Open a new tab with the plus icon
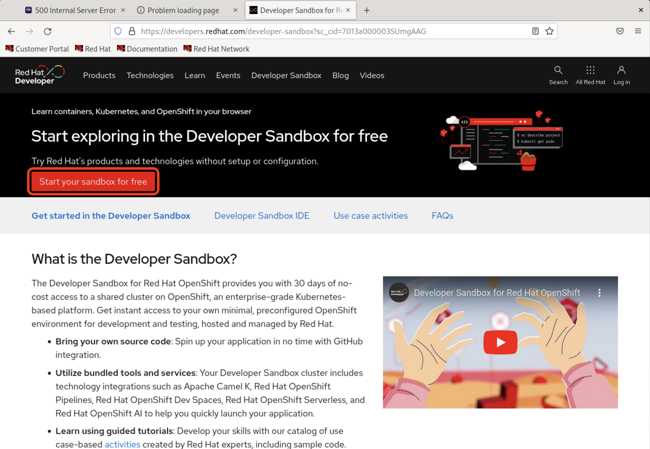The height and width of the screenshot is (449, 650). tap(367, 11)
